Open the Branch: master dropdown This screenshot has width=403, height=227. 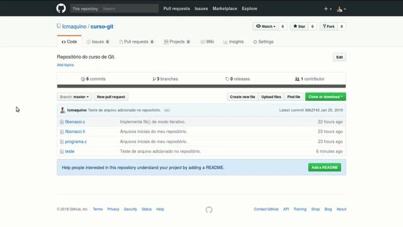[x=74, y=96]
